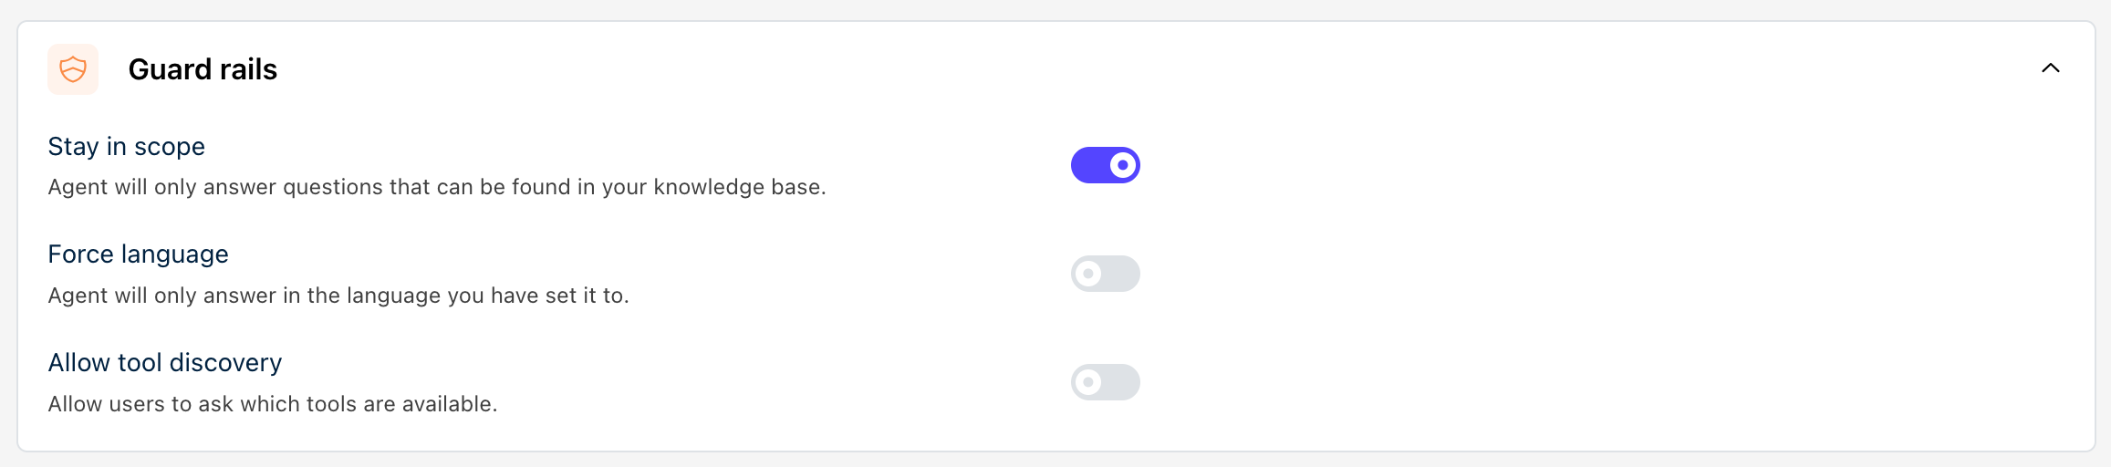This screenshot has height=467, width=2111.
Task: Click the knowledge base description under Stay in scope
Action: click(436, 187)
